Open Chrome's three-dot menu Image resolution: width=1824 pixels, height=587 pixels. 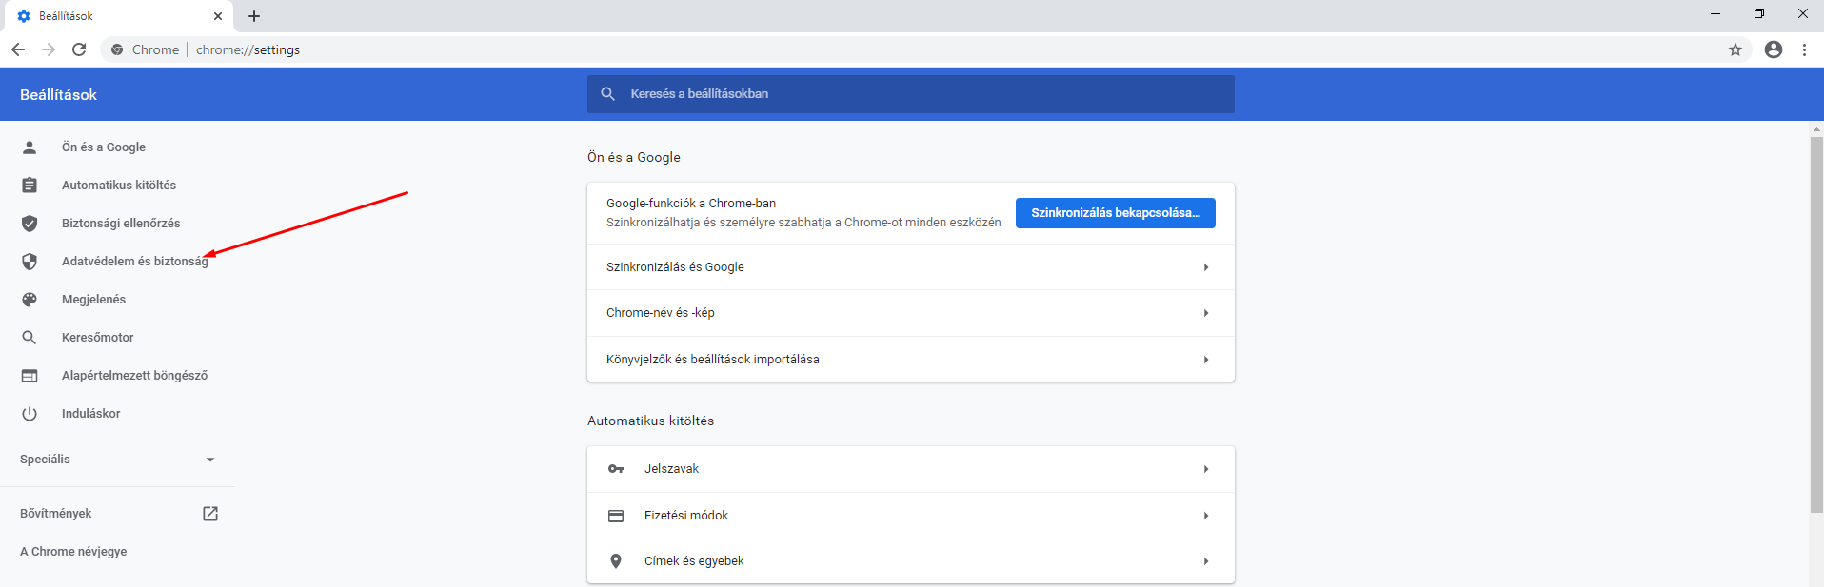[1804, 49]
